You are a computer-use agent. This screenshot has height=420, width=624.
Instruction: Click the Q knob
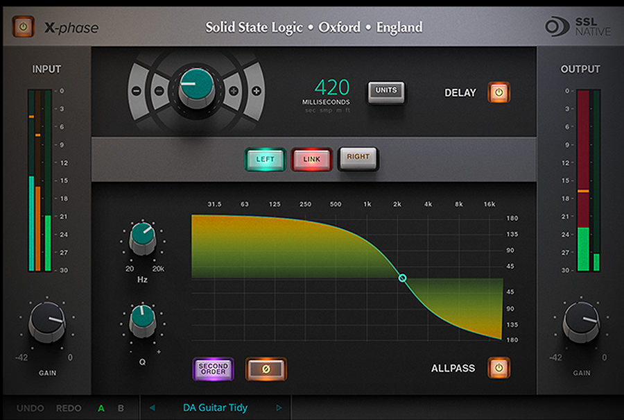(x=142, y=321)
